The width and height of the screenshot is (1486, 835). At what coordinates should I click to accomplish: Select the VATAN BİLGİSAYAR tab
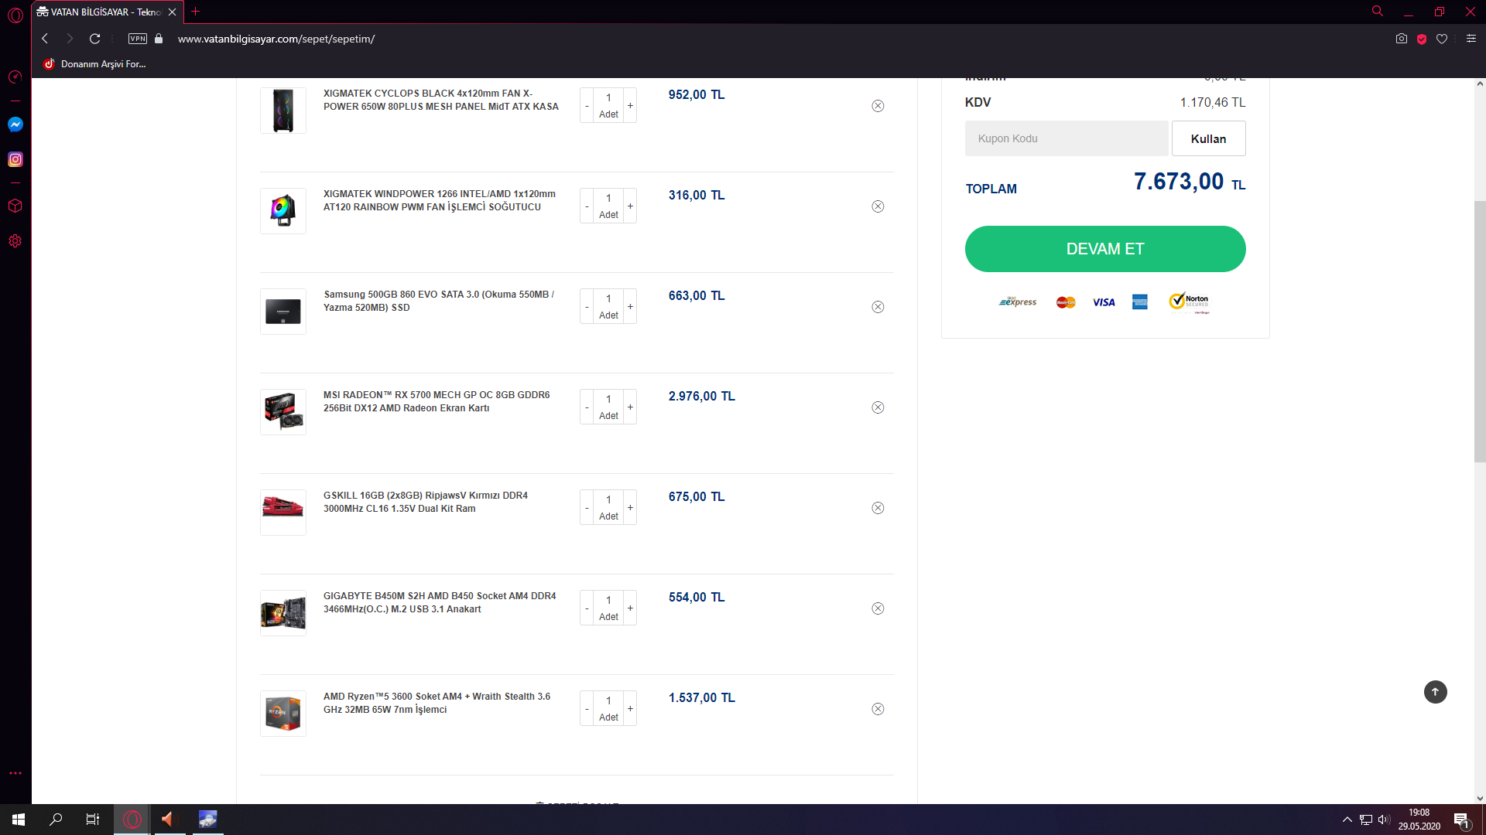pos(108,12)
